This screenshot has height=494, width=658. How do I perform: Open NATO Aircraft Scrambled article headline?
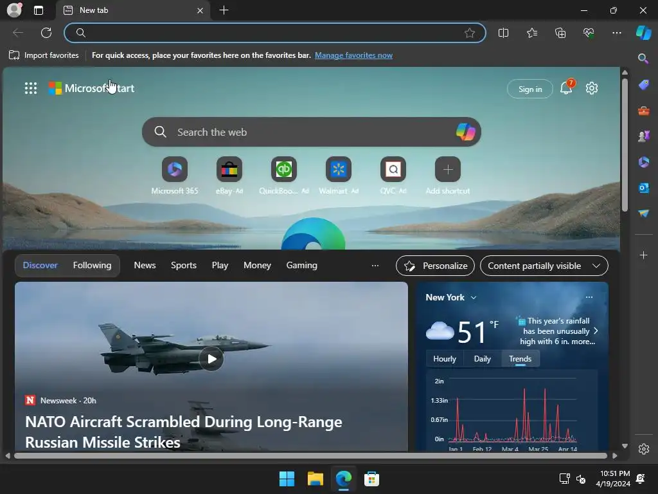pos(183,432)
